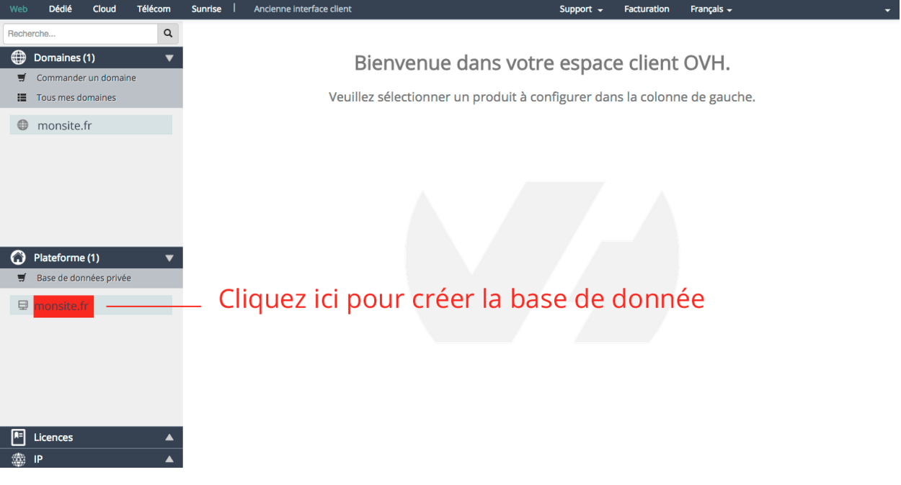Click hosting icon next to Plateforme monsite.fr
Viewport: 901px width, 485px height.
[23, 305]
